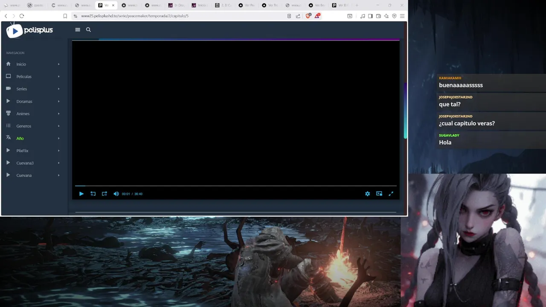Enable picture-in-picture mode in the player
The height and width of the screenshot is (307, 546).
[379, 194]
